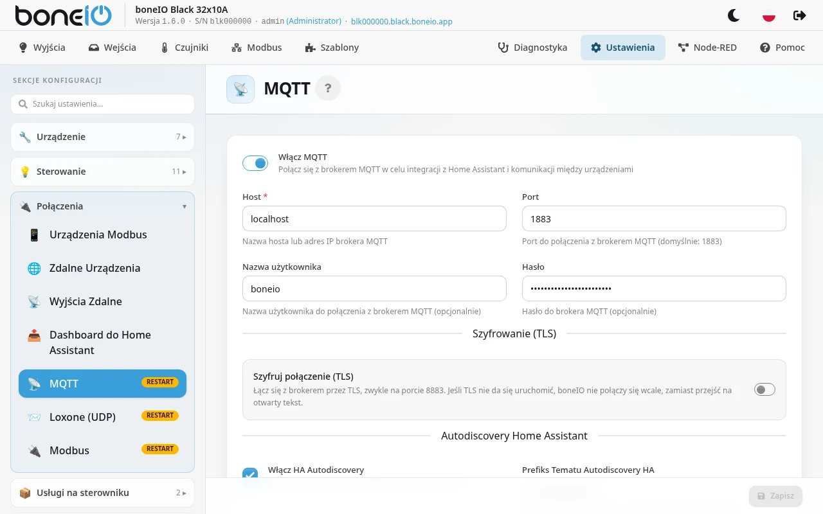Uncheck Włącz HA Autodiscovery checkbox

(250, 475)
